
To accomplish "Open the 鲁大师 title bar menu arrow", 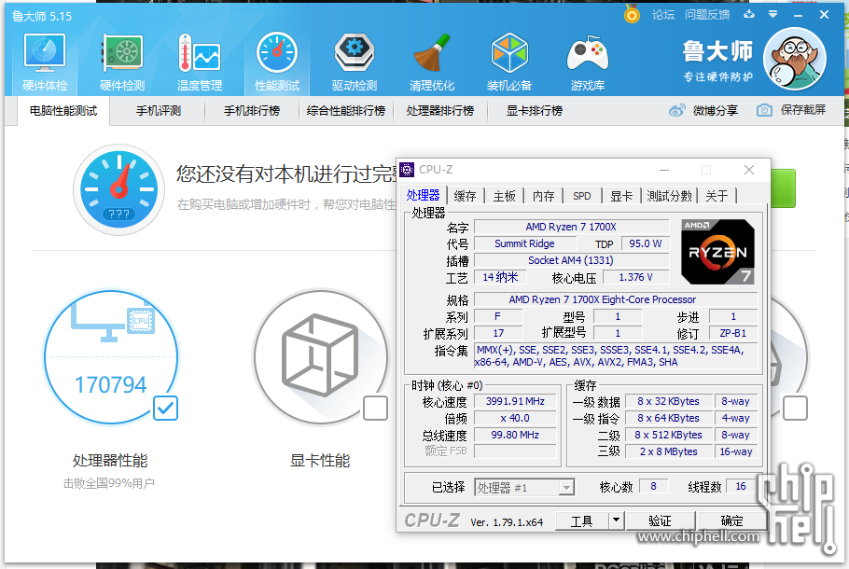I will pos(773,15).
